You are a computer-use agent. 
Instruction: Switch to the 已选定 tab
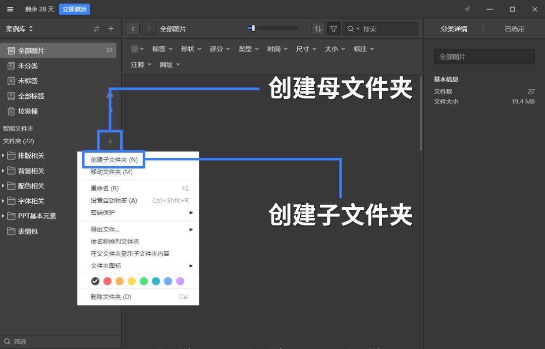point(514,29)
